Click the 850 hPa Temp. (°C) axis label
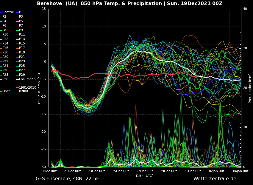Image resolution: width=253 pixels, height=185 pixels. pos(39,88)
